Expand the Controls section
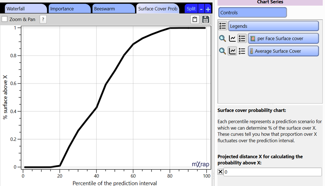The width and height of the screenshot is (325, 186). point(252,13)
